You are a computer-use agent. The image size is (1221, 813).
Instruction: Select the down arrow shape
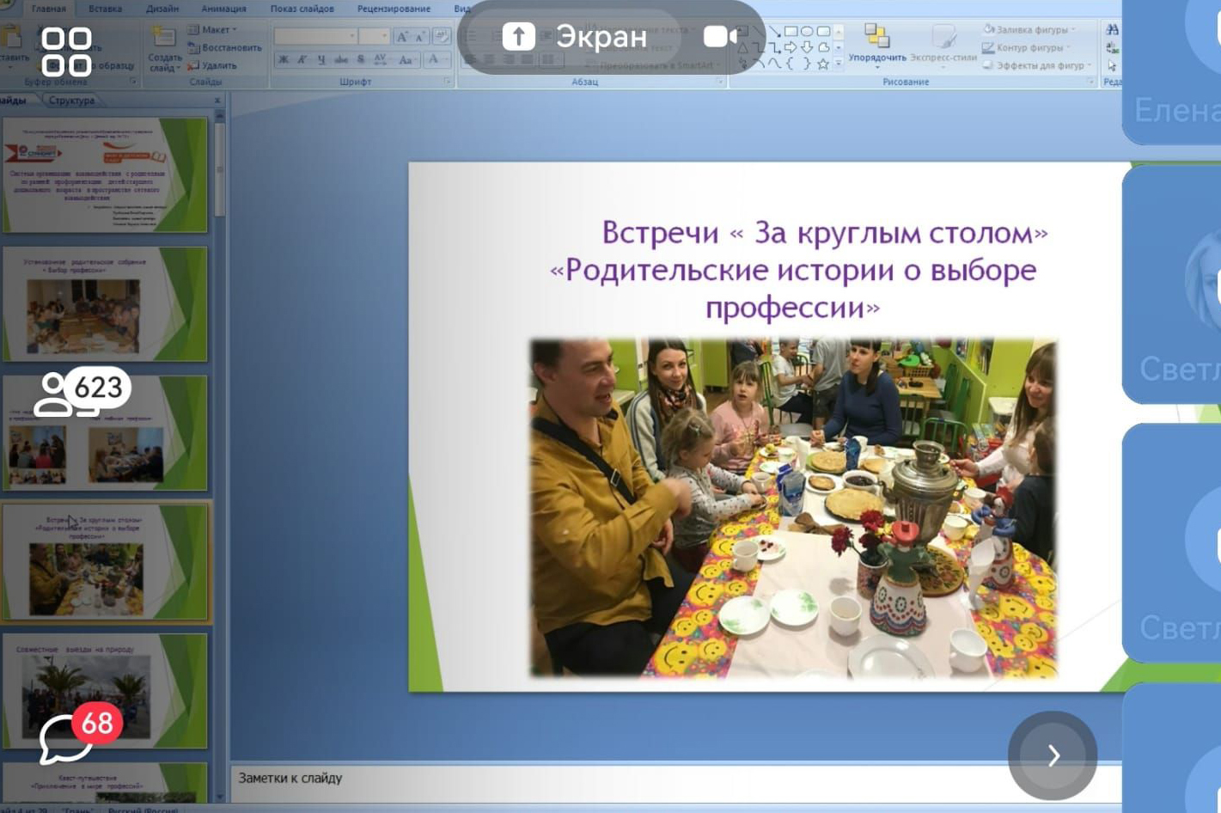[807, 47]
